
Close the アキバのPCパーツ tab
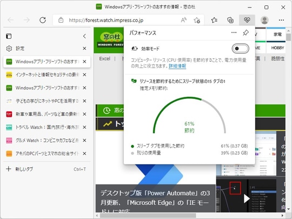point(84,154)
